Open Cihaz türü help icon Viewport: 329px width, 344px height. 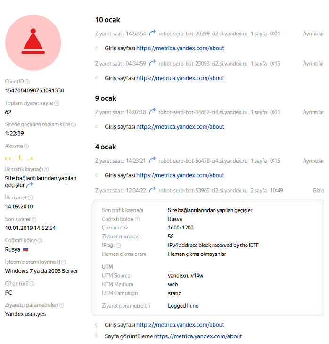tap(32, 284)
